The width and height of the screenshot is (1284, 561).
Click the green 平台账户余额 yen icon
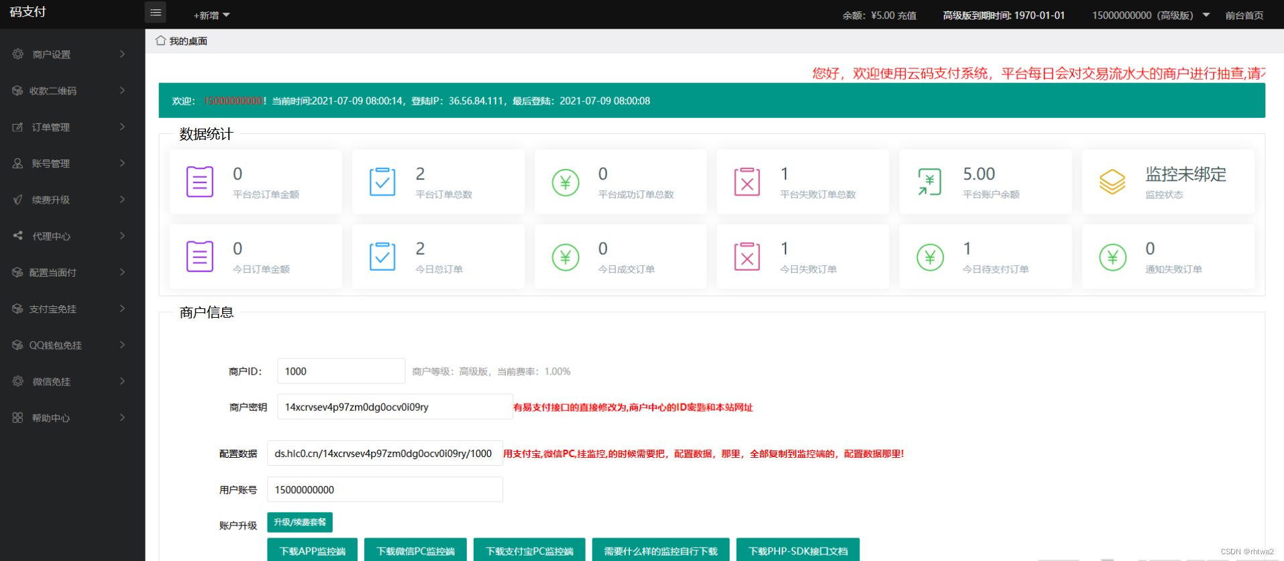click(x=930, y=182)
